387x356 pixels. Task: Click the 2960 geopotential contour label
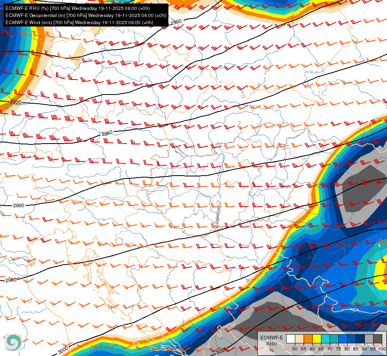[x=19, y=206]
